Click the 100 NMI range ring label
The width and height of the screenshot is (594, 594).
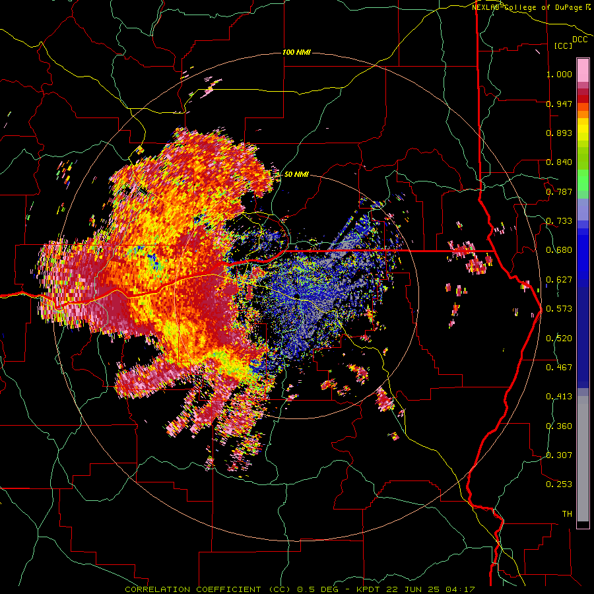tap(296, 52)
